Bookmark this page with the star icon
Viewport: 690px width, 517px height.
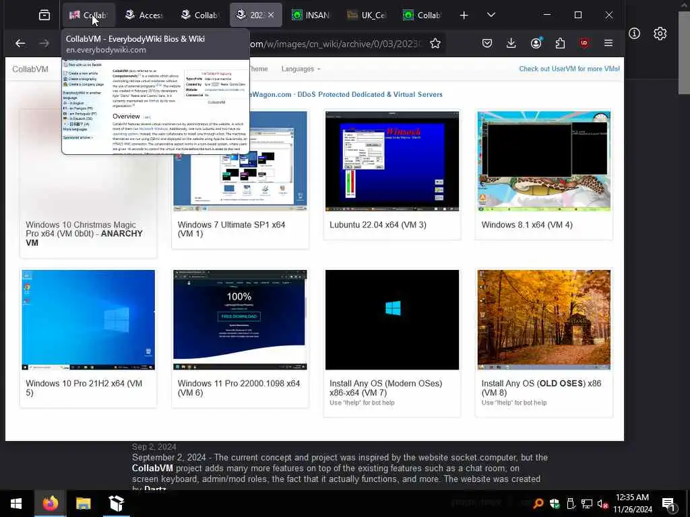tap(435, 43)
